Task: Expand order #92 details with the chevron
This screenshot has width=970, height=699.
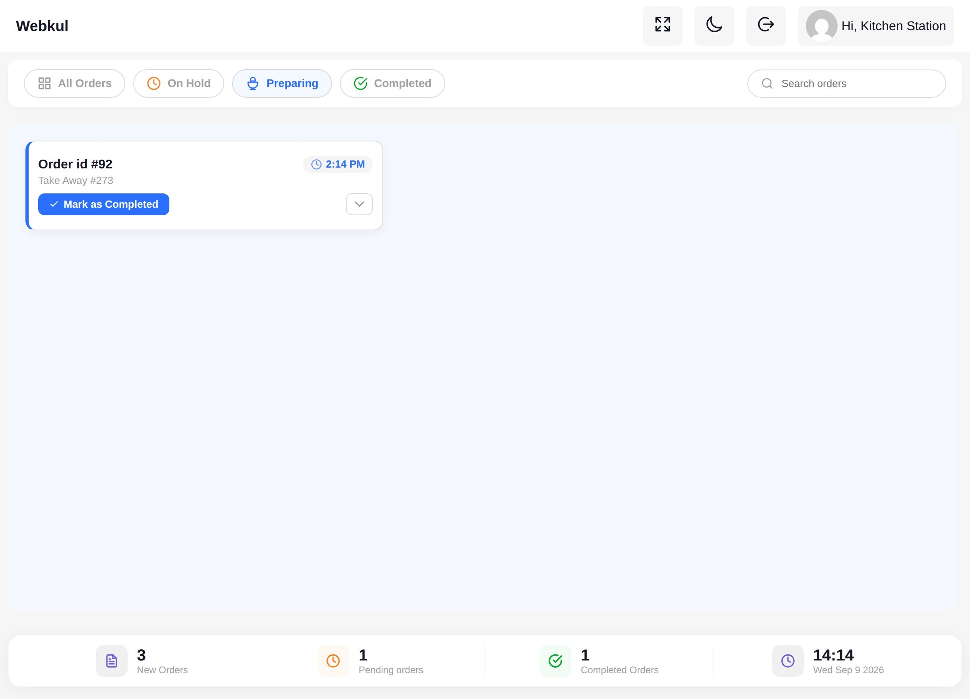Action: coord(359,204)
